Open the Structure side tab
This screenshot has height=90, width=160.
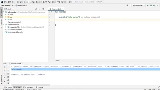(x=1, y=24)
